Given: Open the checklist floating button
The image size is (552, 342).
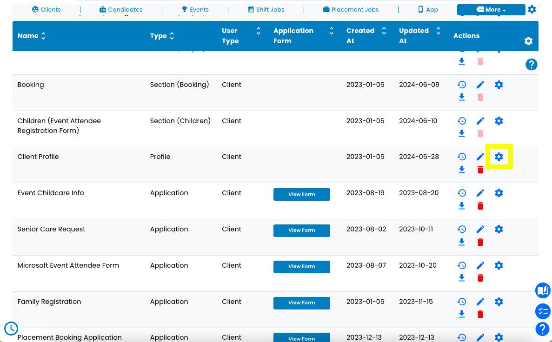Looking at the screenshot, I should point(543,311).
